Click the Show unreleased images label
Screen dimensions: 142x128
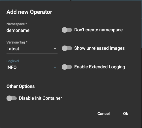point(99,48)
